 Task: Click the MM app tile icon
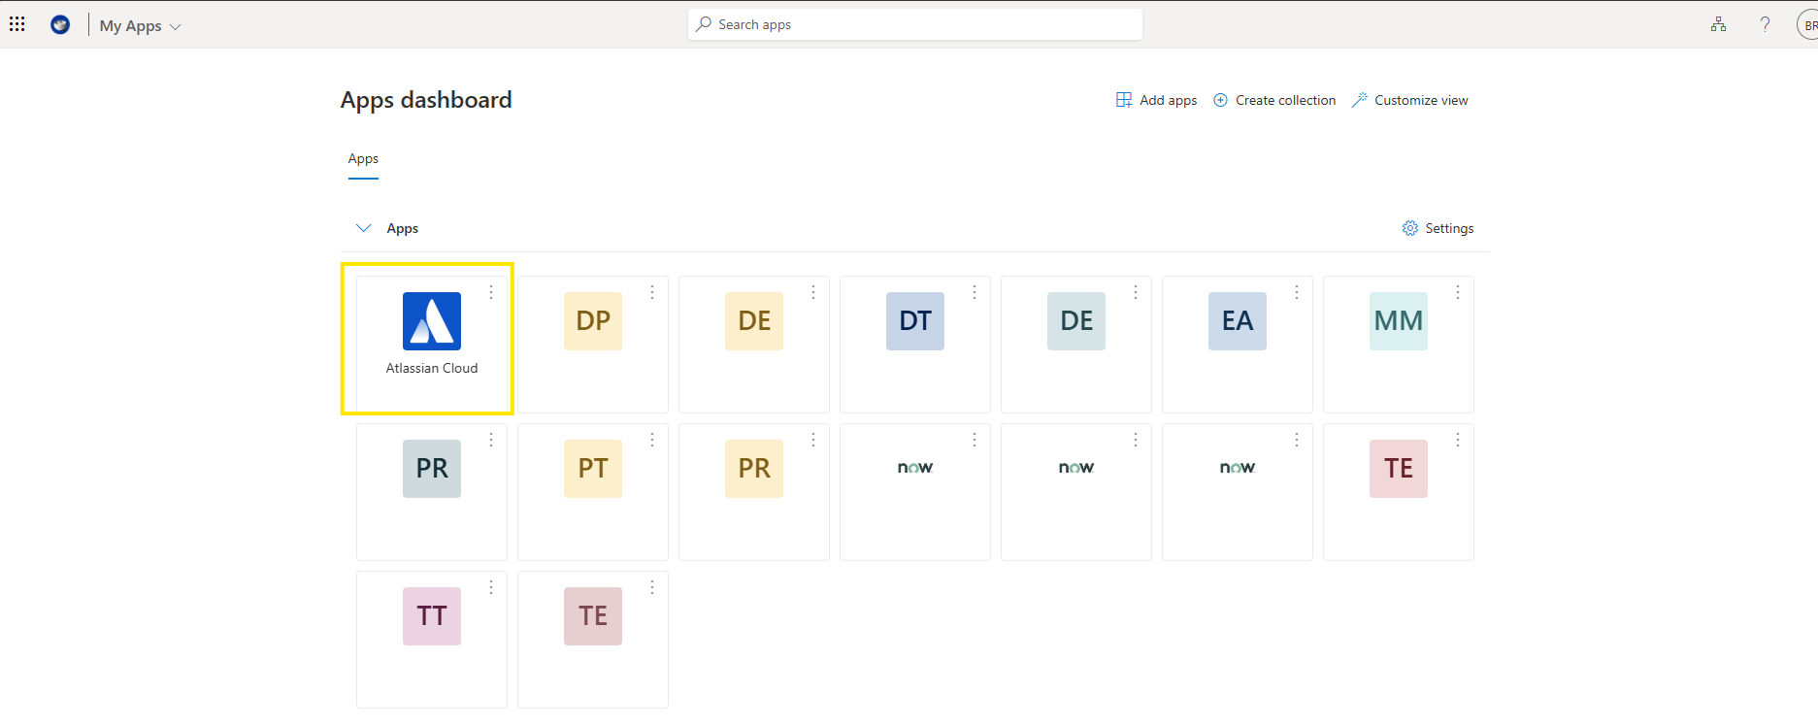point(1398,321)
